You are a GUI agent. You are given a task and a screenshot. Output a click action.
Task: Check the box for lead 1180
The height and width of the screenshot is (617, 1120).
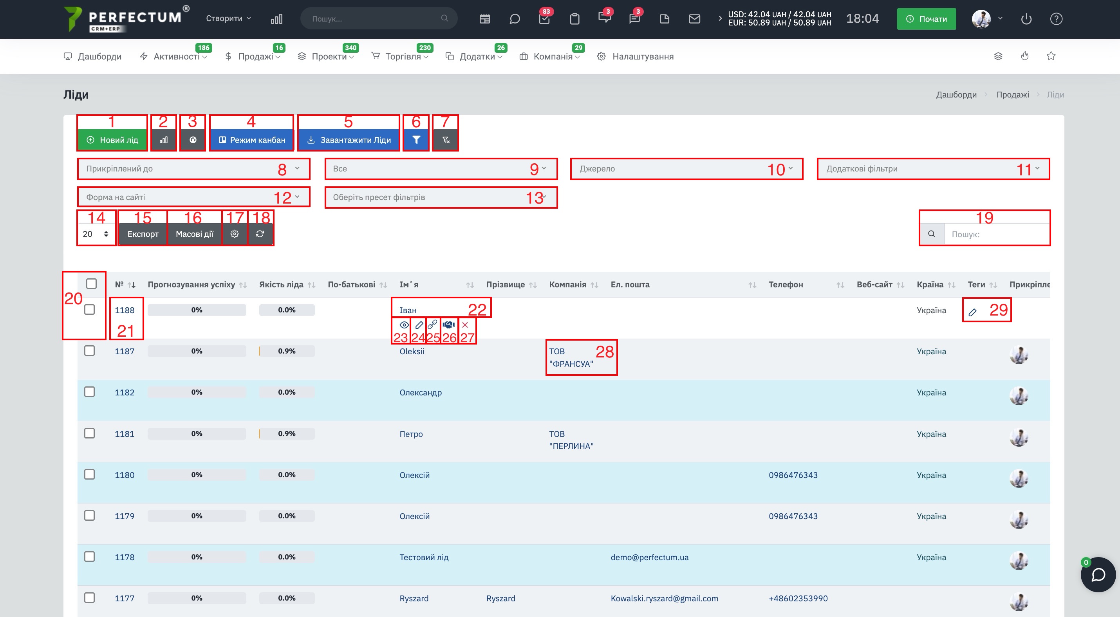point(90,474)
